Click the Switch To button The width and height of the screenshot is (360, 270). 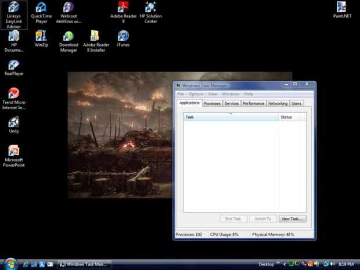[263, 219]
